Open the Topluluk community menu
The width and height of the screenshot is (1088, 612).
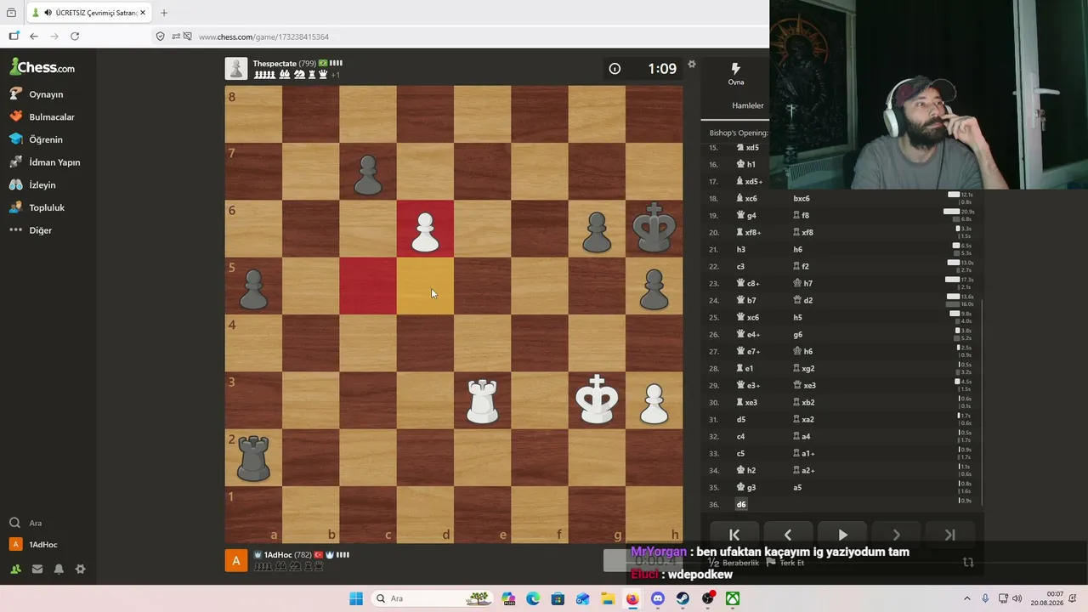(x=37, y=207)
